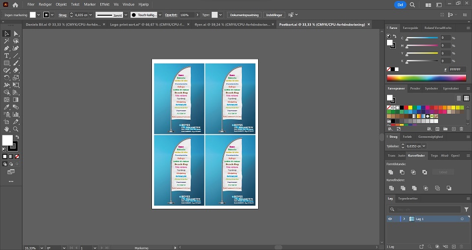Select the Column Graph tool
This screenshot has height=250, width=472.
click(x=16, y=114)
